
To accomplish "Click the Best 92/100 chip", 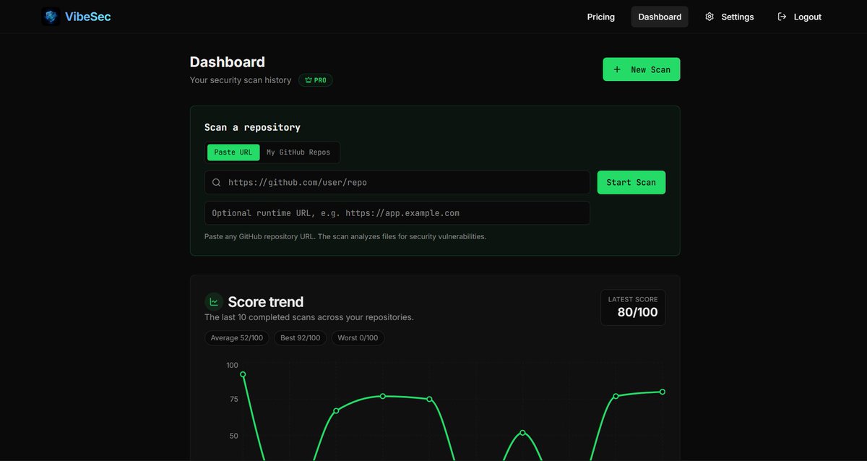I will click(x=301, y=337).
